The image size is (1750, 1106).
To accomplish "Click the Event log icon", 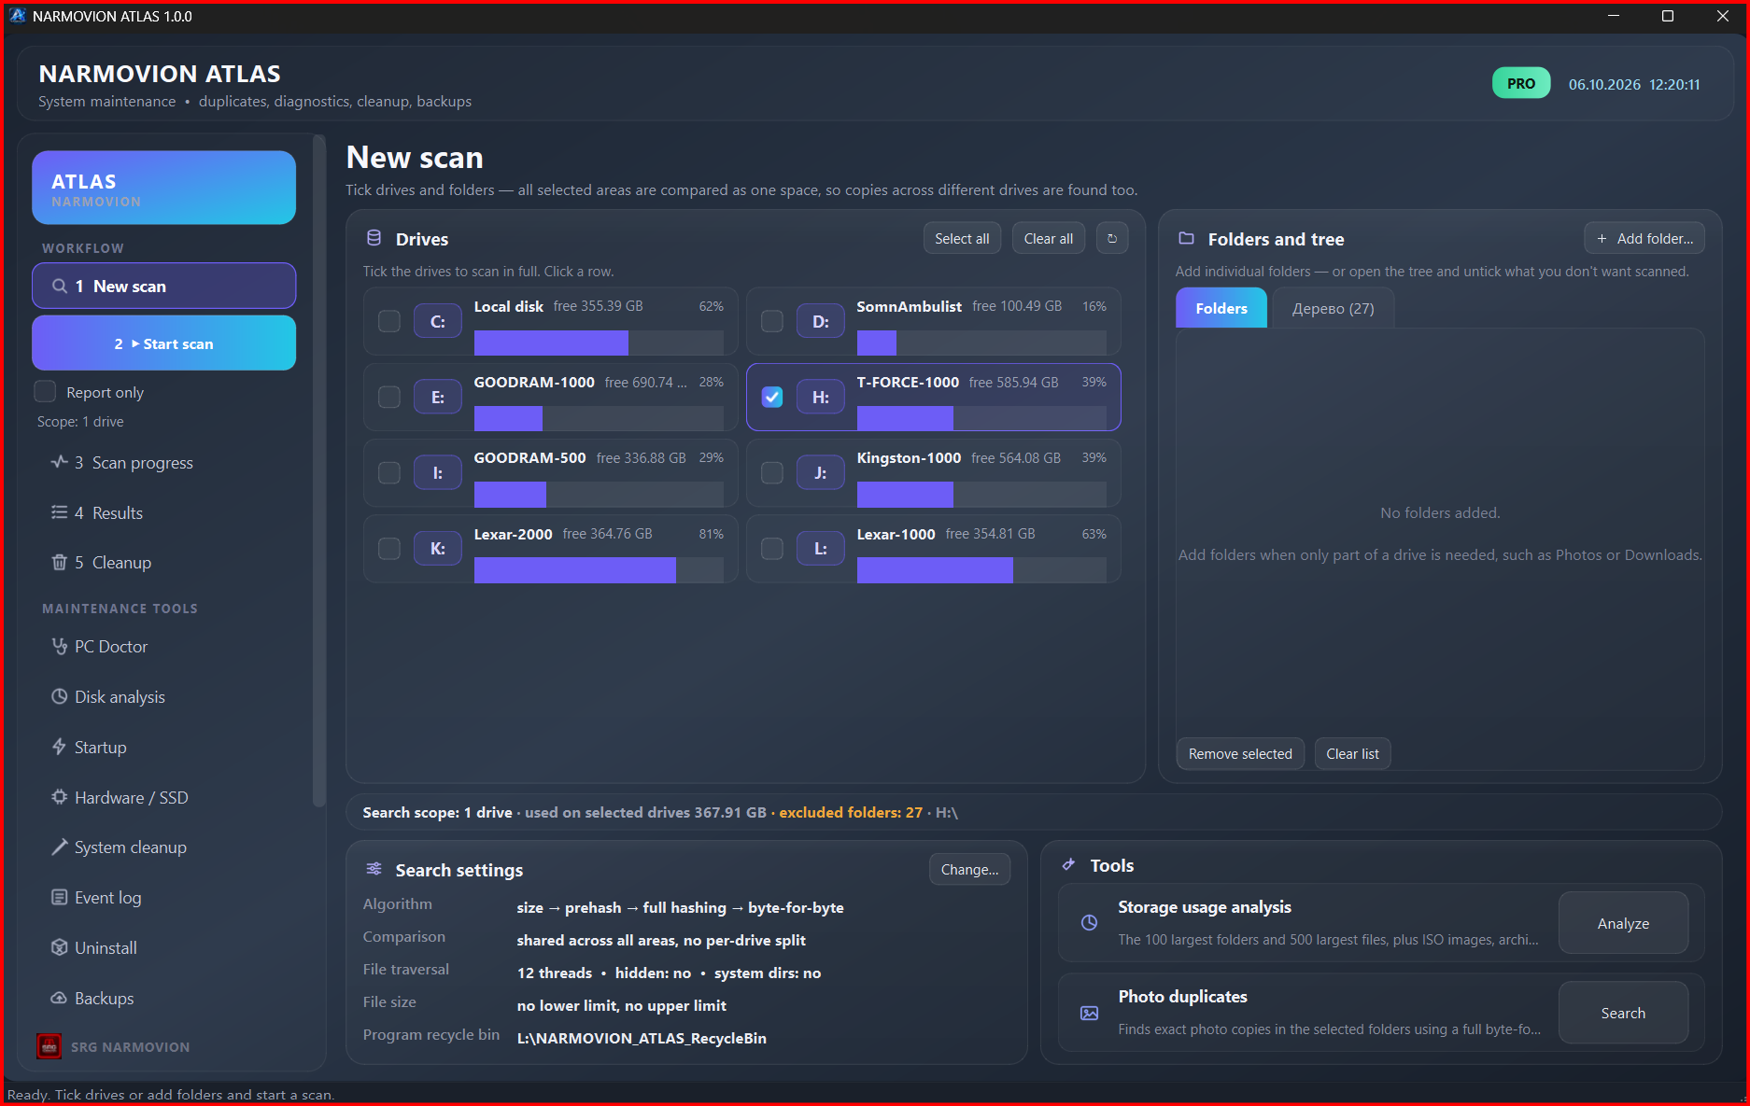I will click(x=59, y=897).
